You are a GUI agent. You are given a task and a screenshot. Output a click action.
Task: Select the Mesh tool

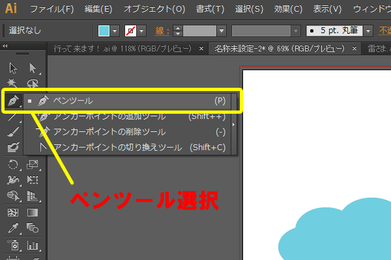click(13, 213)
